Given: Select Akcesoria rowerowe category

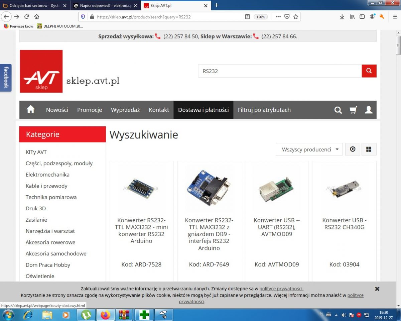Looking at the screenshot, I should (x=50, y=242).
